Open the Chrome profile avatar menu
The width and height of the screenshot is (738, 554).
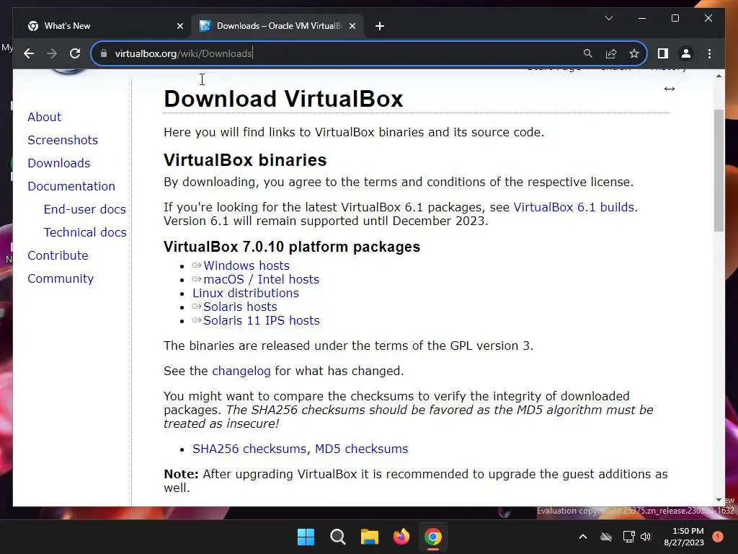pyautogui.click(x=686, y=53)
